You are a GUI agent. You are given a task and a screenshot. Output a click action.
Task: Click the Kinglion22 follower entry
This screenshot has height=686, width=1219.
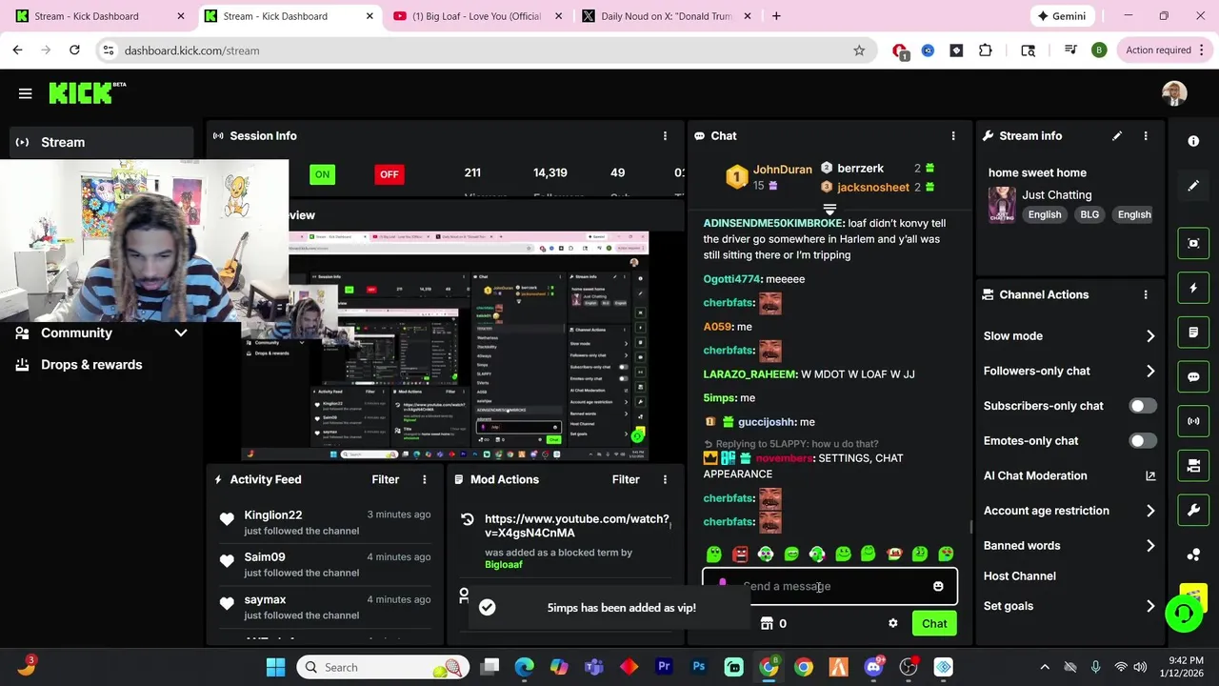(324, 522)
